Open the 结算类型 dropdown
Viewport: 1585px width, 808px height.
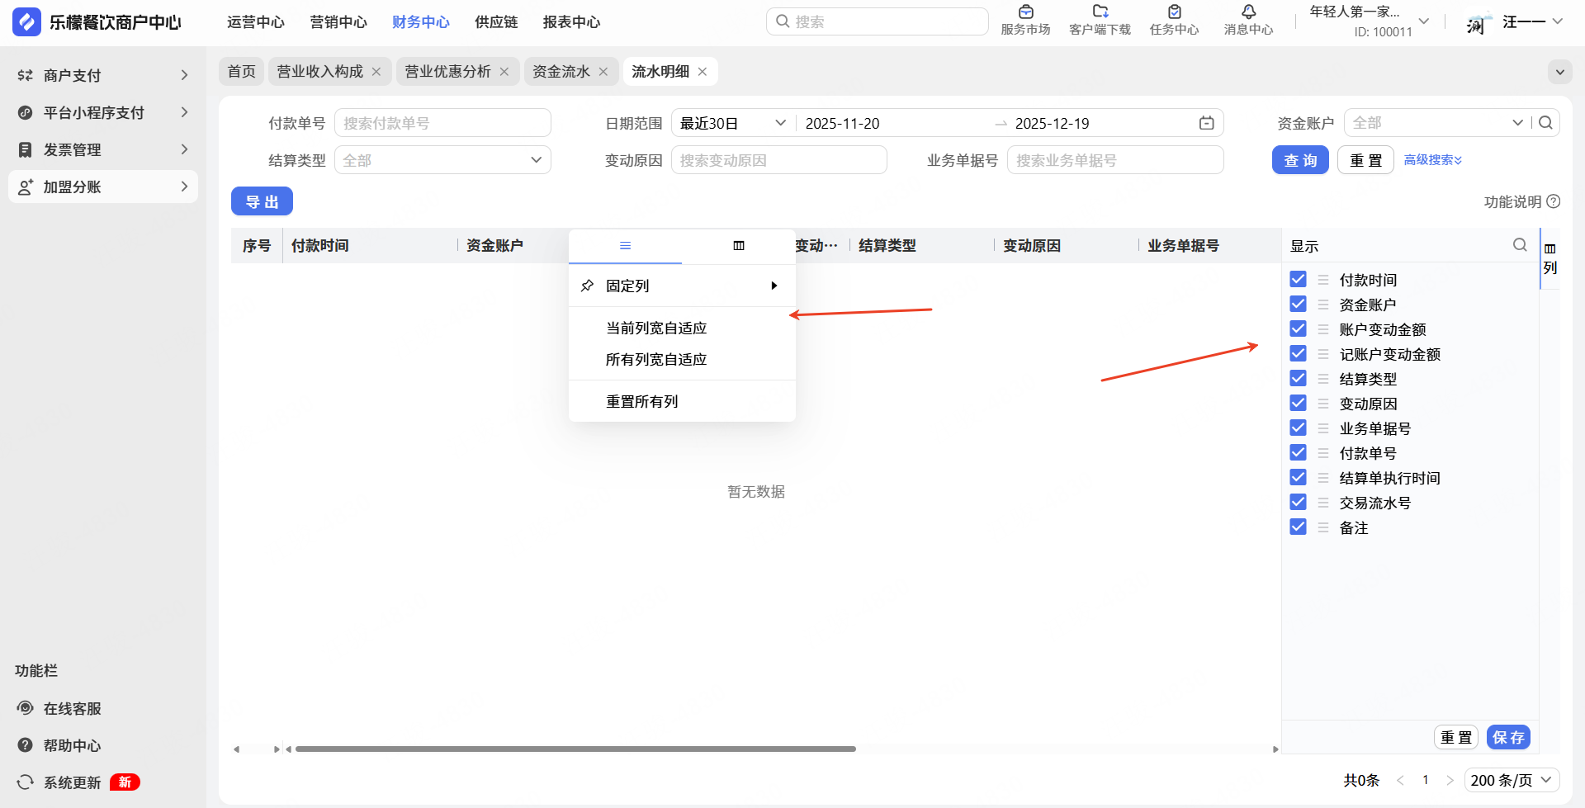[x=442, y=160]
